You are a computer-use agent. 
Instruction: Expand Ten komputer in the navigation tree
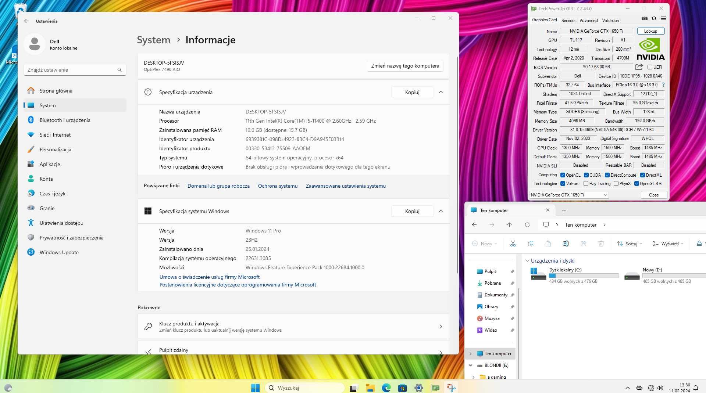[x=470, y=354]
